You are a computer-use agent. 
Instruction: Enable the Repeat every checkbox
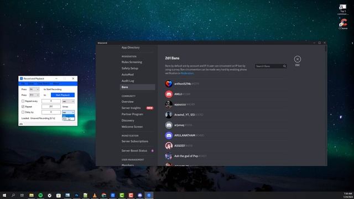(x=23, y=101)
